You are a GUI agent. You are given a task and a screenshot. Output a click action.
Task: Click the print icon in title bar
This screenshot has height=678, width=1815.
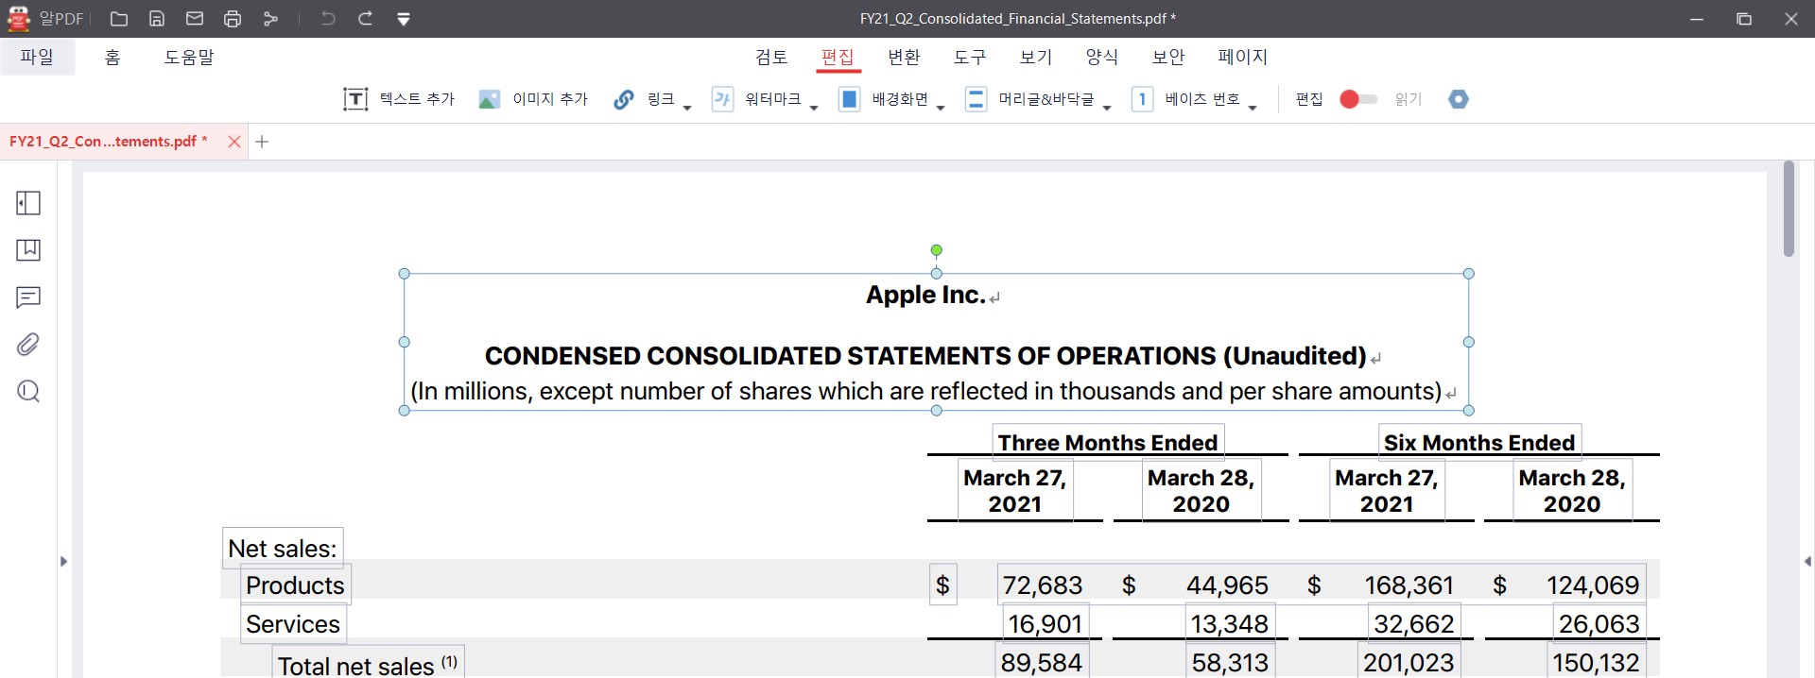(233, 19)
